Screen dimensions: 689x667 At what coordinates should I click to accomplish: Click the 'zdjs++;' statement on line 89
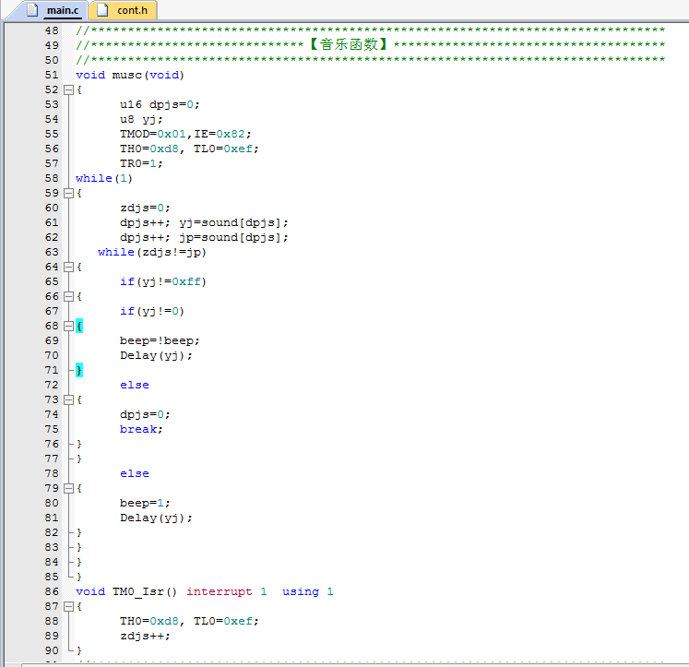click(x=145, y=637)
